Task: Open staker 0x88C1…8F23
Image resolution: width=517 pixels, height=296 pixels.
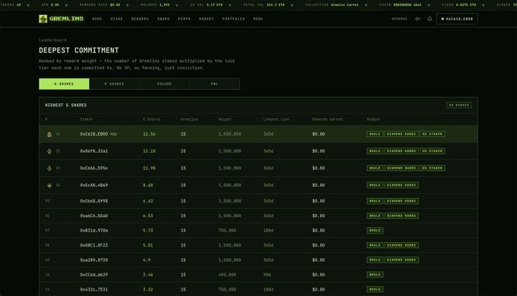Action: pyautogui.click(x=94, y=245)
